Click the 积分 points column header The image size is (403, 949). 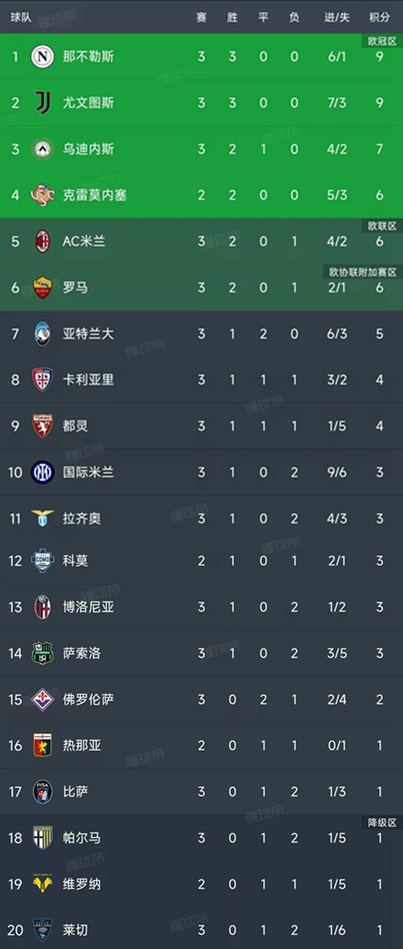pos(380,17)
